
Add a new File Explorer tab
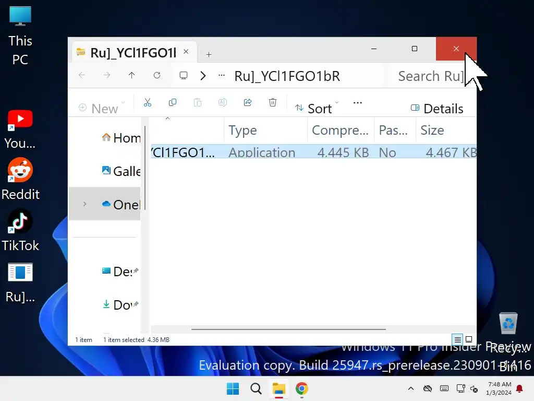click(209, 54)
